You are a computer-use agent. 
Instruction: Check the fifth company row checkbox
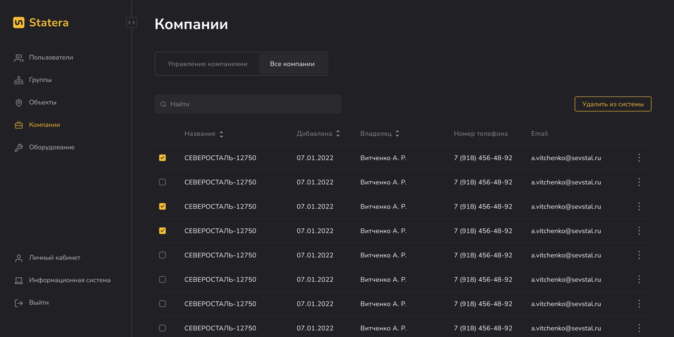[163, 255]
